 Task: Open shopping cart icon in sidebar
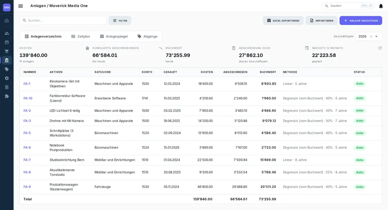6,51
